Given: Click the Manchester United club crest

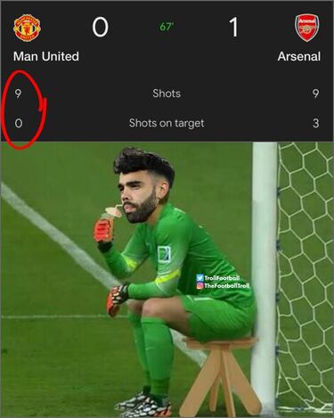Looking at the screenshot, I should click(27, 29).
